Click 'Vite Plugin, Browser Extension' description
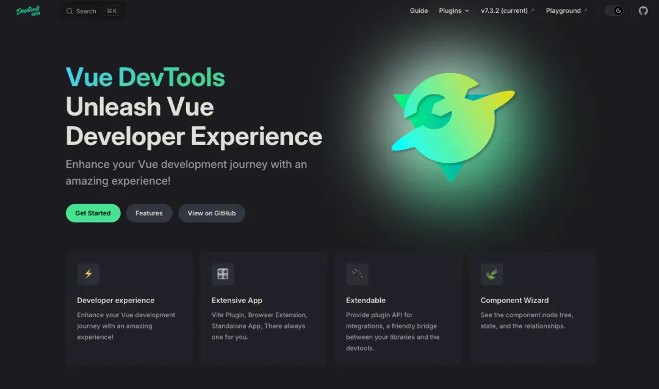This screenshot has width=659, height=389. 259,326
